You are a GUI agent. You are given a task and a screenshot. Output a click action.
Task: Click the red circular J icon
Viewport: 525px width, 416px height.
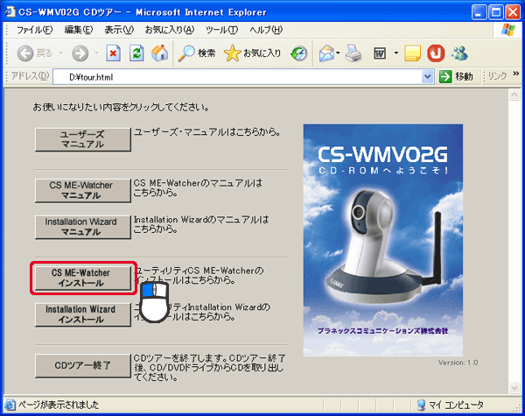tap(436, 53)
